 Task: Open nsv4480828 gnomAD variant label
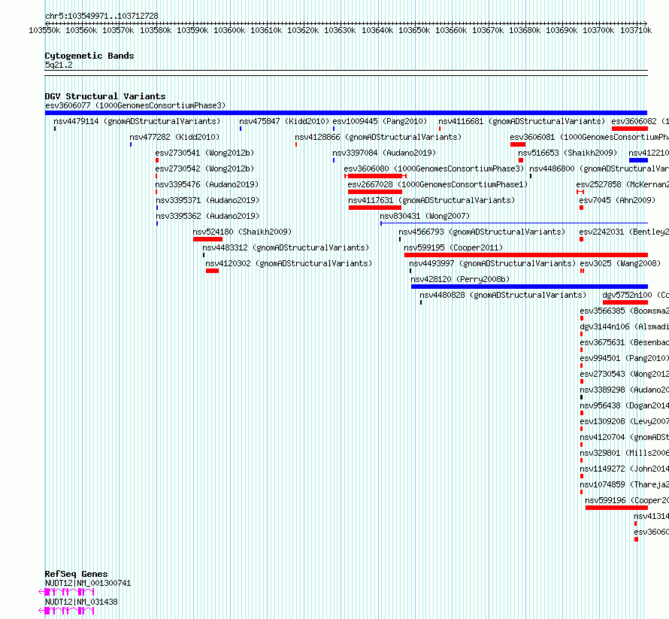point(503,295)
